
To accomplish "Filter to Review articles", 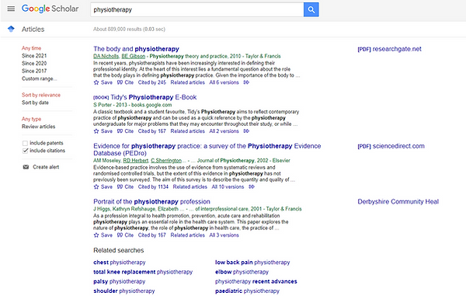I will [38, 127].
